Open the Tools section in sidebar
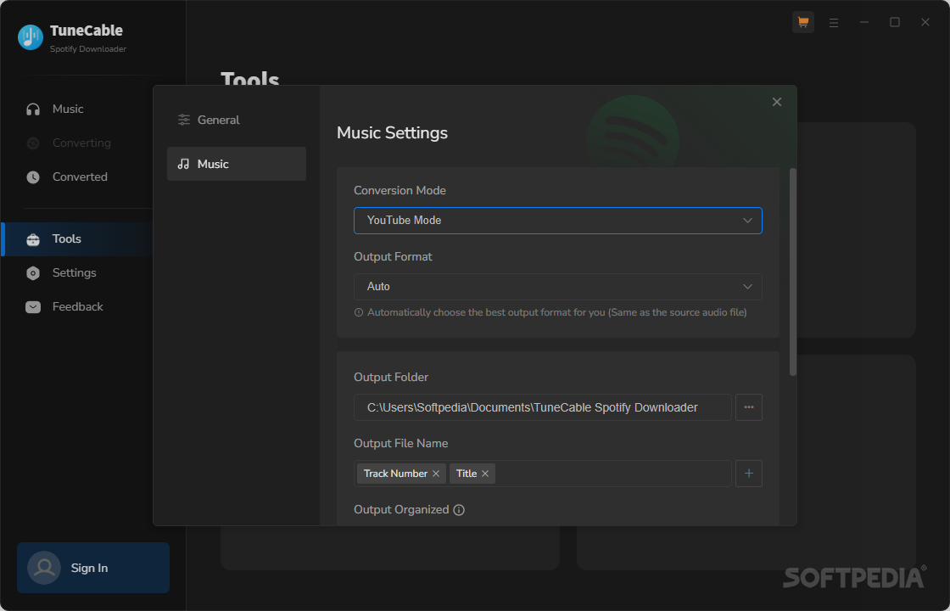The image size is (950, 611). (79, 238)
